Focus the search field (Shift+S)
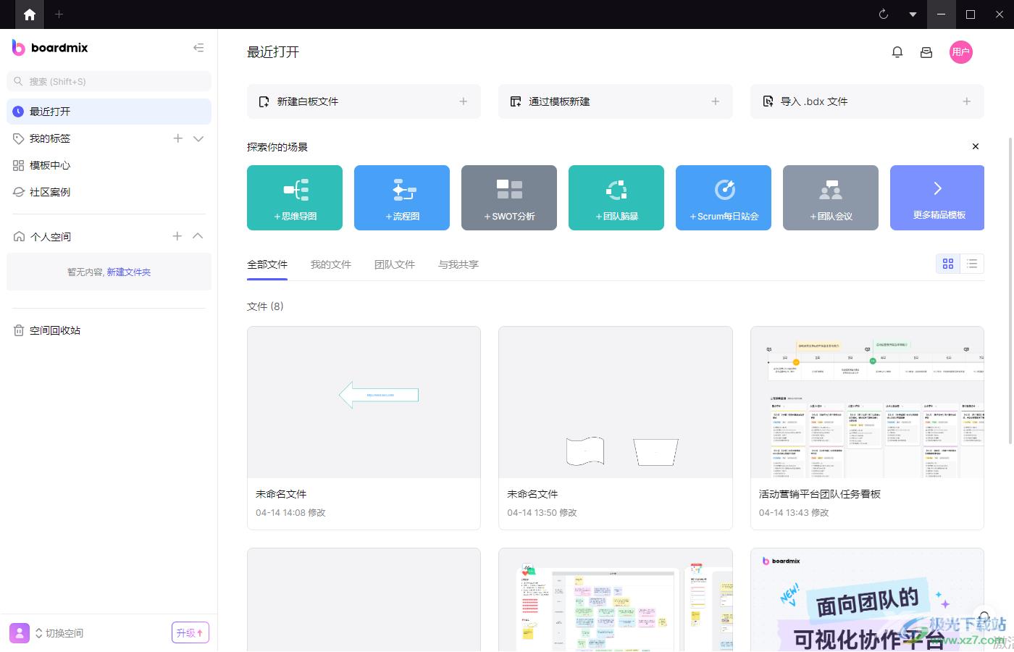 point(109,81)
